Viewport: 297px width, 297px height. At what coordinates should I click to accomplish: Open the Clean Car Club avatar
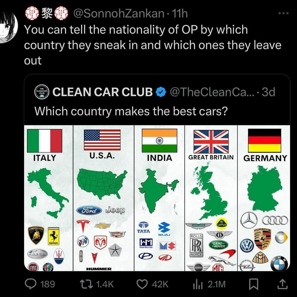42,92
